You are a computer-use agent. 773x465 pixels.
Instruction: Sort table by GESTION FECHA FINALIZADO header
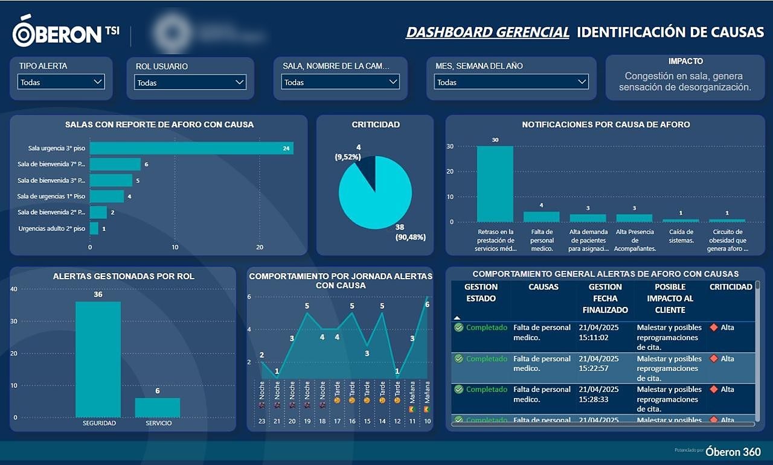pos(605,299)
